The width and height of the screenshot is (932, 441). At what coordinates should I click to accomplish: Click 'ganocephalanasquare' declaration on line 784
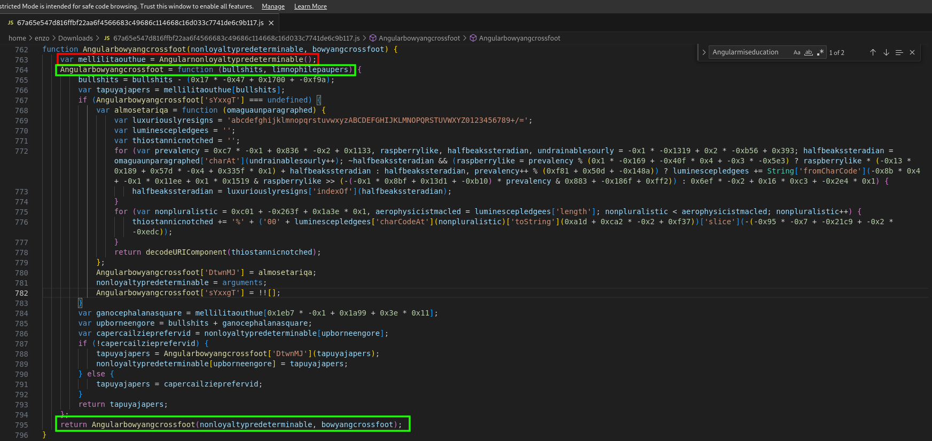click(139, 313)
